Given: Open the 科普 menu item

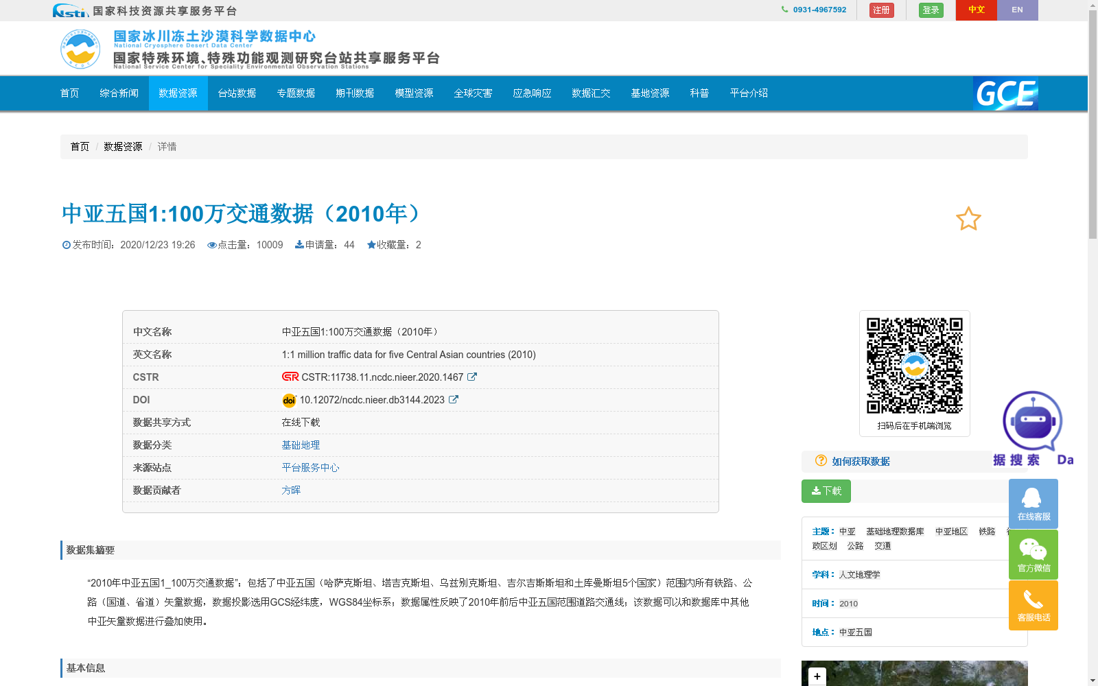Looking at the screenshot, I should 700,93.
